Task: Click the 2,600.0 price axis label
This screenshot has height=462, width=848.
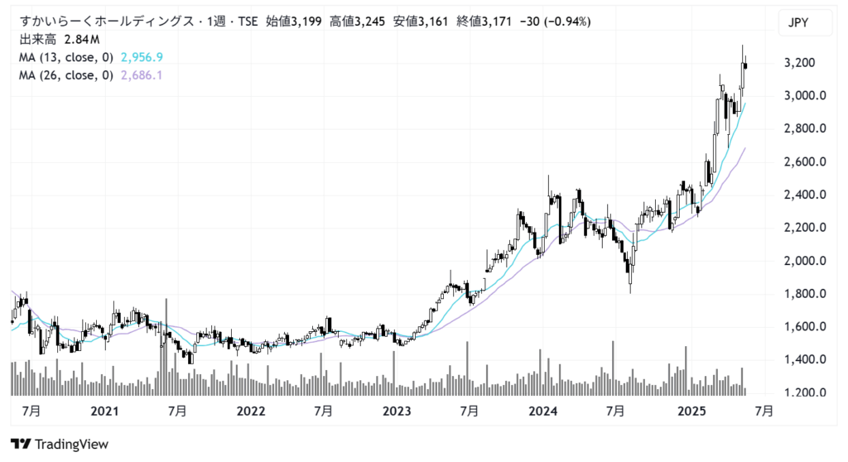Action: coord(805,161)
